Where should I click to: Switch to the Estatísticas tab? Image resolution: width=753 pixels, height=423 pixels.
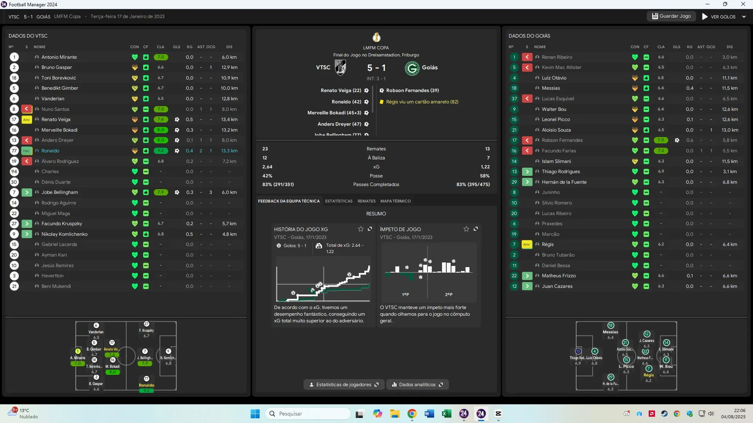339,201
